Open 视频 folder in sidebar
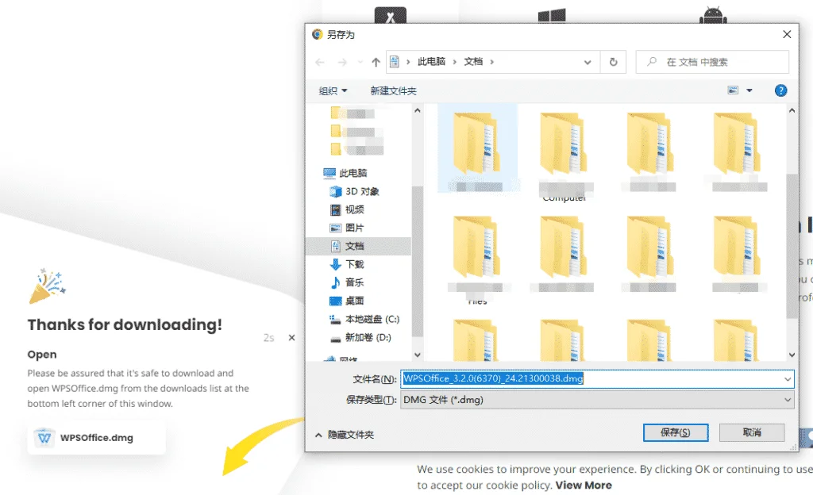 pos(354,209)
